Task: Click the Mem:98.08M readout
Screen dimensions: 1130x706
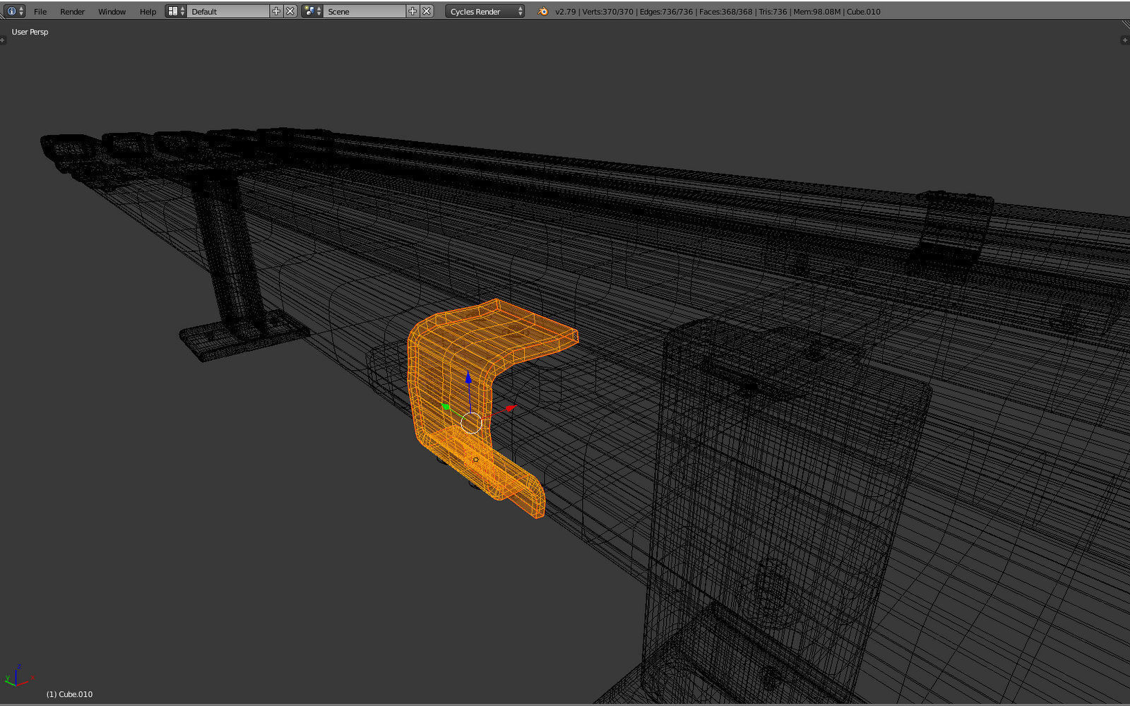Action: coord(817,11)
